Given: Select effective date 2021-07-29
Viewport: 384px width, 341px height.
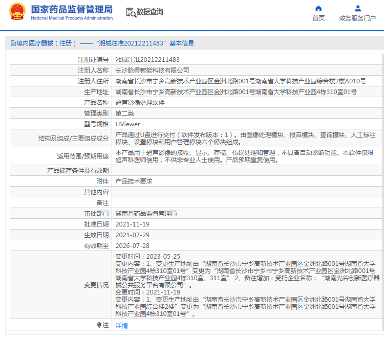Looking at the screenshot, I should (133, 235).
